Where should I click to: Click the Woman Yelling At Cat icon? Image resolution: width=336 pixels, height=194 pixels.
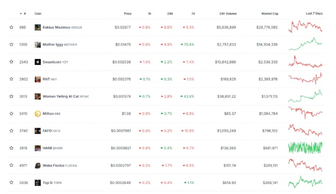38,97
